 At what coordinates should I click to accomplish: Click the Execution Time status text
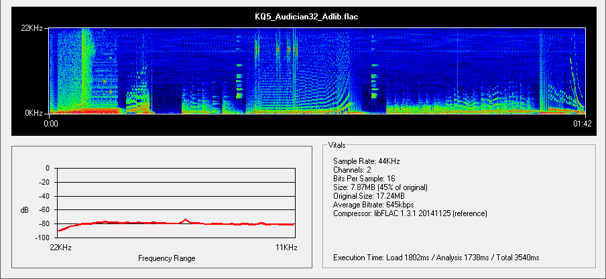pyautogui.click(x=436, y=258)
